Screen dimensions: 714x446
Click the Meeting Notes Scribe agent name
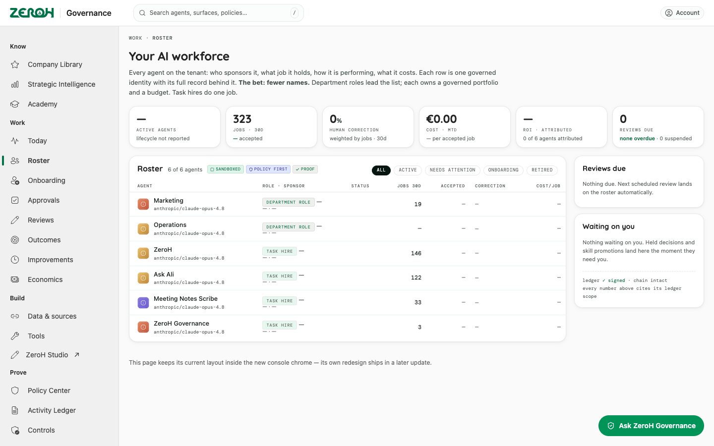[x=185, y=299]
